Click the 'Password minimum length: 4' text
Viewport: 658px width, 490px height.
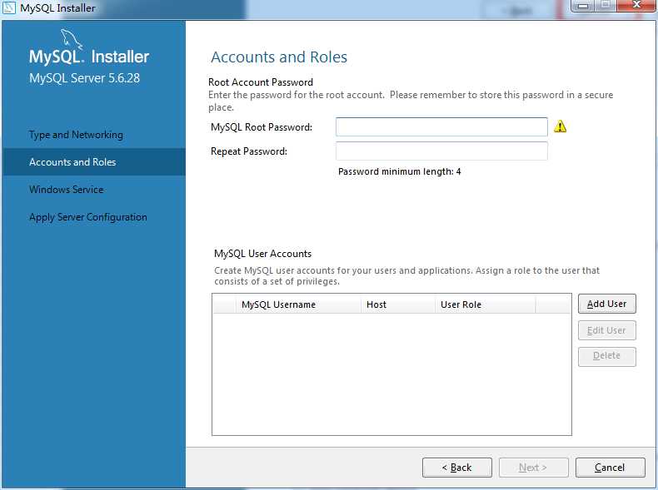400,171
